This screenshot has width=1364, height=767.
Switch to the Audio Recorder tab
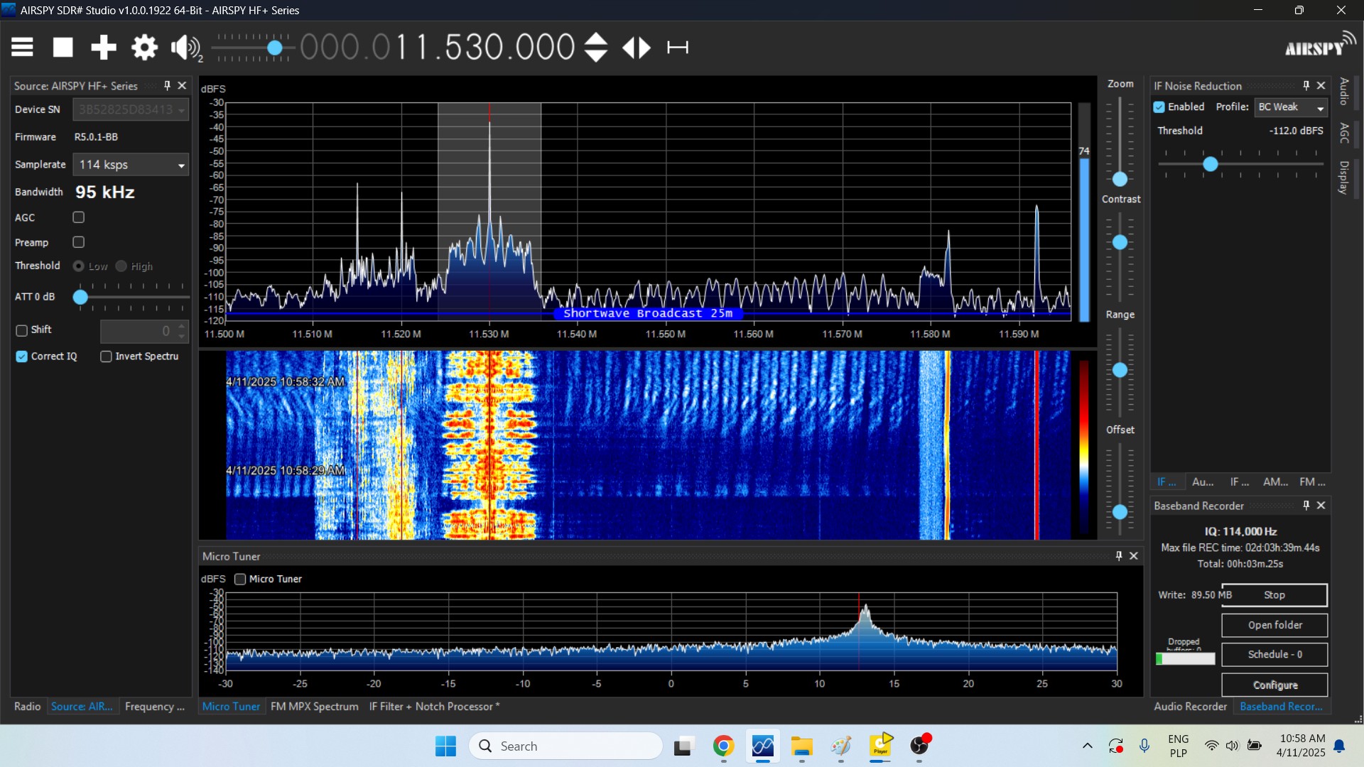1190,706
